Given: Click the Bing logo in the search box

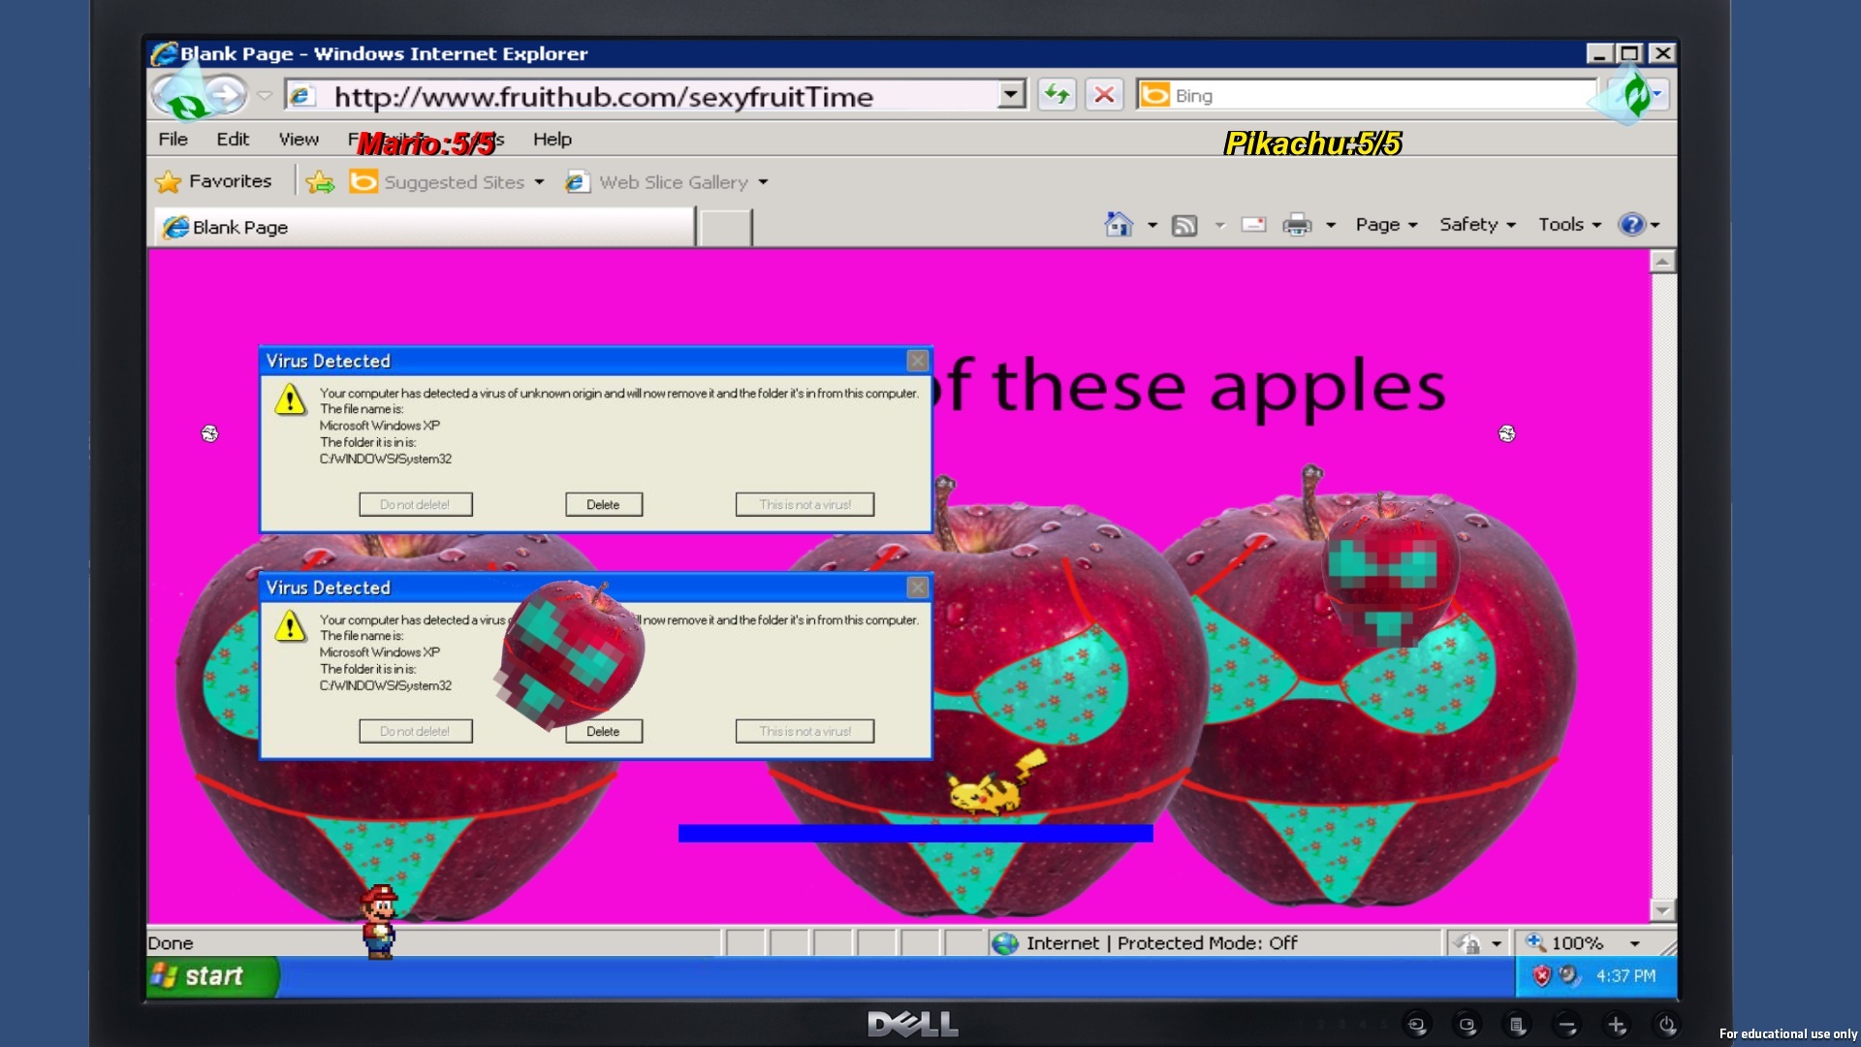Looking at the screenshot, I should coord(1155,94).
